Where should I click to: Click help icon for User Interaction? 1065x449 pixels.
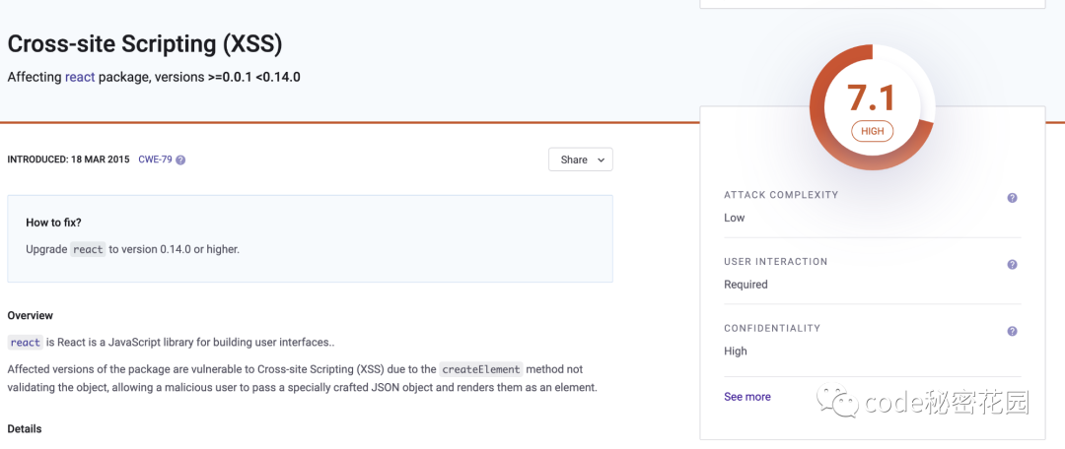tap(1012, 265)
